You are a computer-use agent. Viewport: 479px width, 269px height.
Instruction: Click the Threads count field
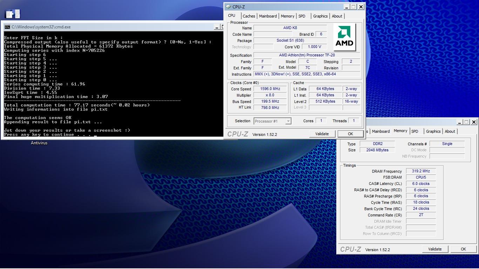(353, 121)
